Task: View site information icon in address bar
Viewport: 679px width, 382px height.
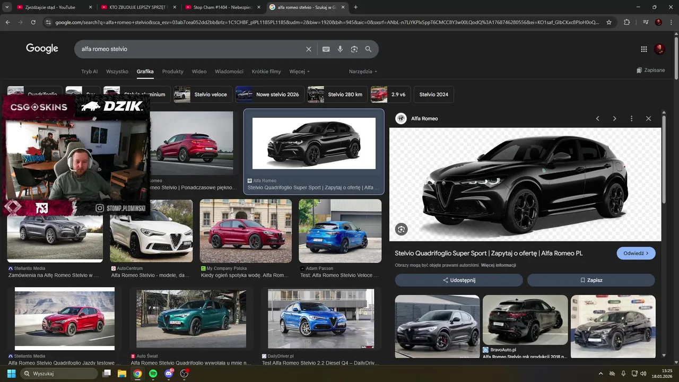Action: click(48, 22)
